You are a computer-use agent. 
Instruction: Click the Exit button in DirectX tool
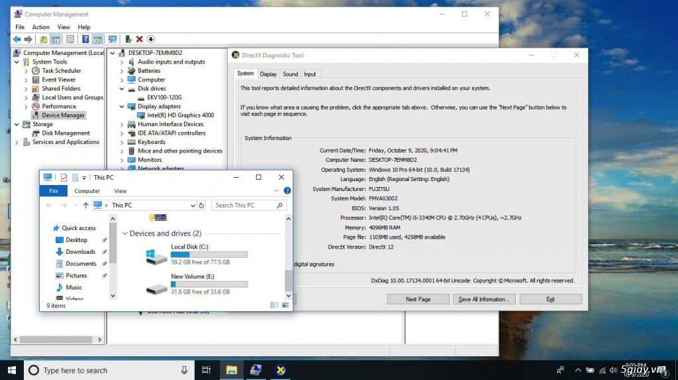(x=550, y=299)
